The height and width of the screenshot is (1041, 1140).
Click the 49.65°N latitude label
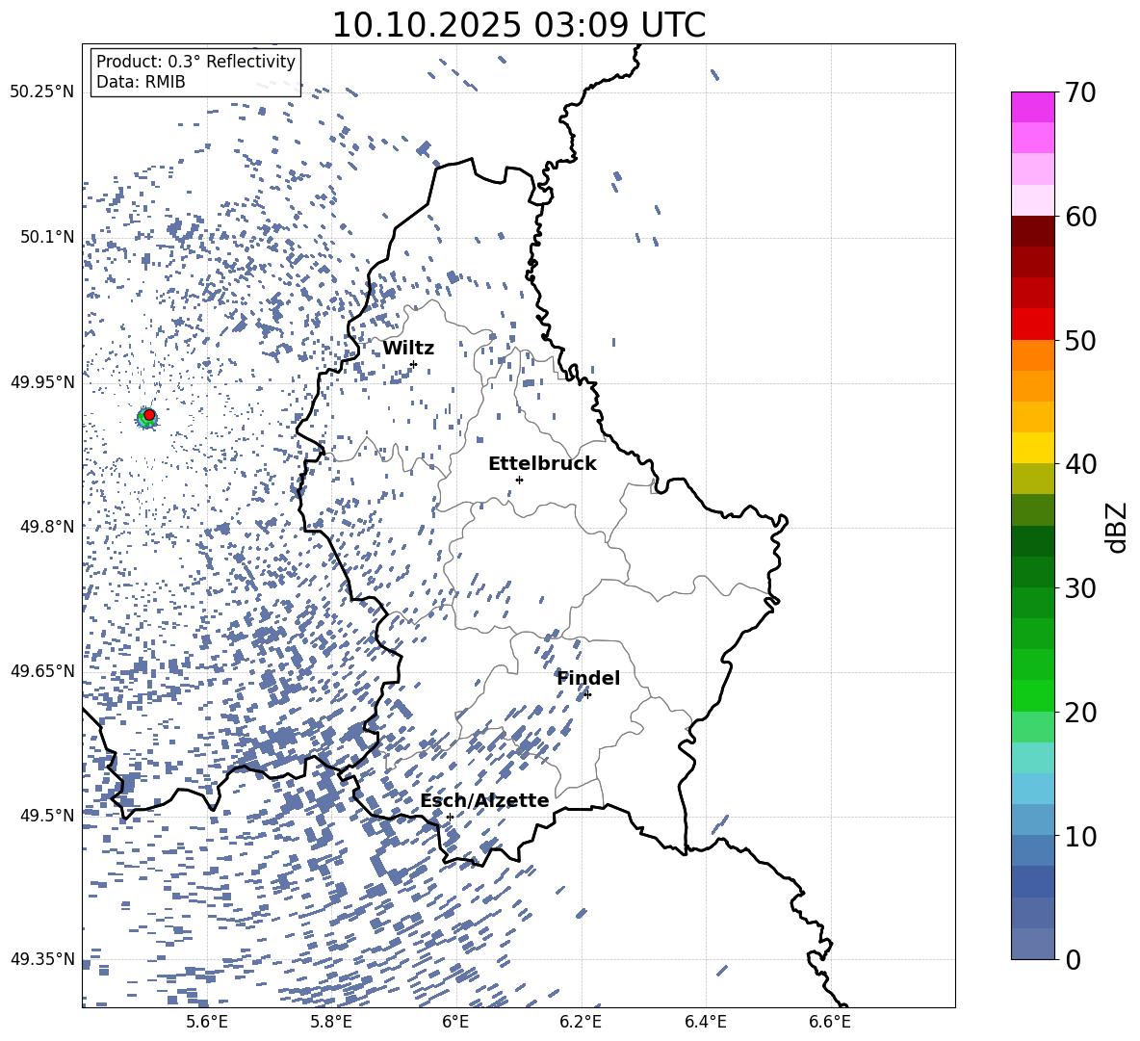[41, 670]
